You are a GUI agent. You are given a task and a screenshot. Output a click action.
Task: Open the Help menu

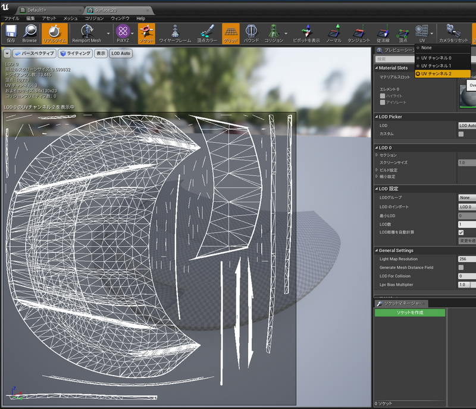pos(140,18)
